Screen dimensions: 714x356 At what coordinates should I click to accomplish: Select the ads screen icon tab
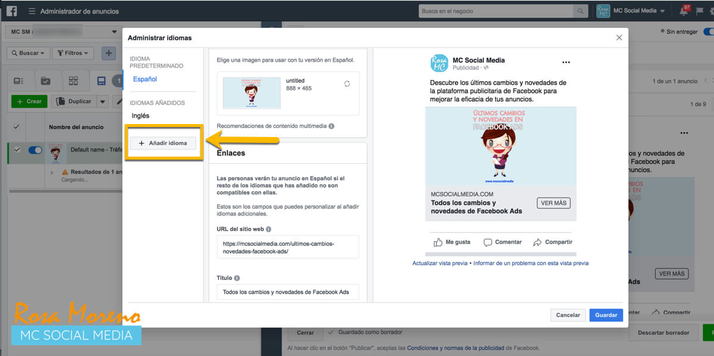click(101, 81)
